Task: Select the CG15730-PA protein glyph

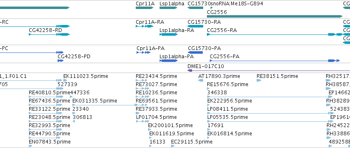Action: (x=195, y=52)
